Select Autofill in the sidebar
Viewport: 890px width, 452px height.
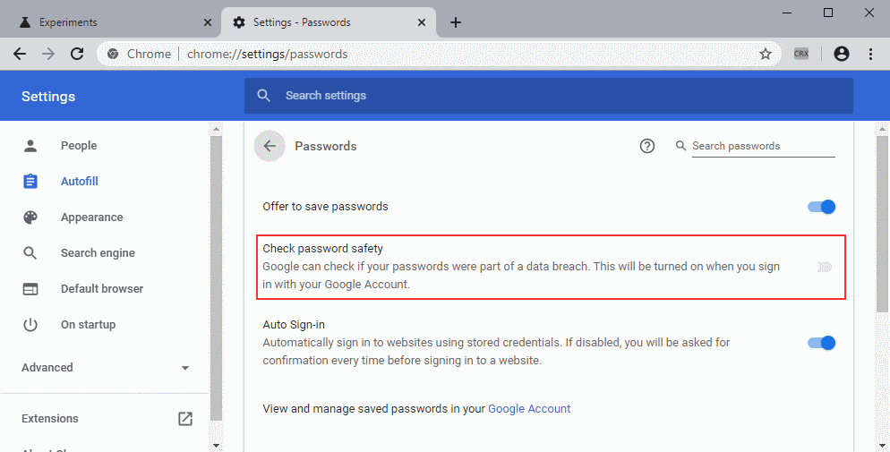79,182
